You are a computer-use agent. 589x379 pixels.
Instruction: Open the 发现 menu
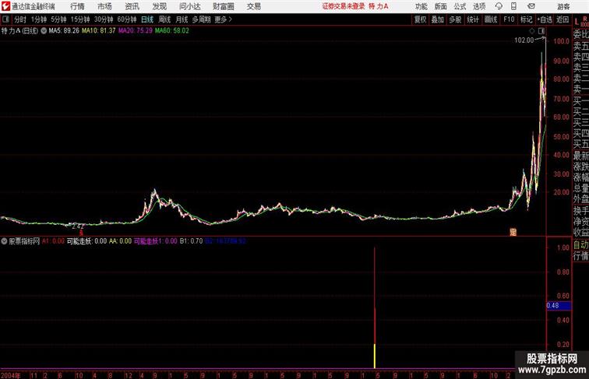(159, 6)
